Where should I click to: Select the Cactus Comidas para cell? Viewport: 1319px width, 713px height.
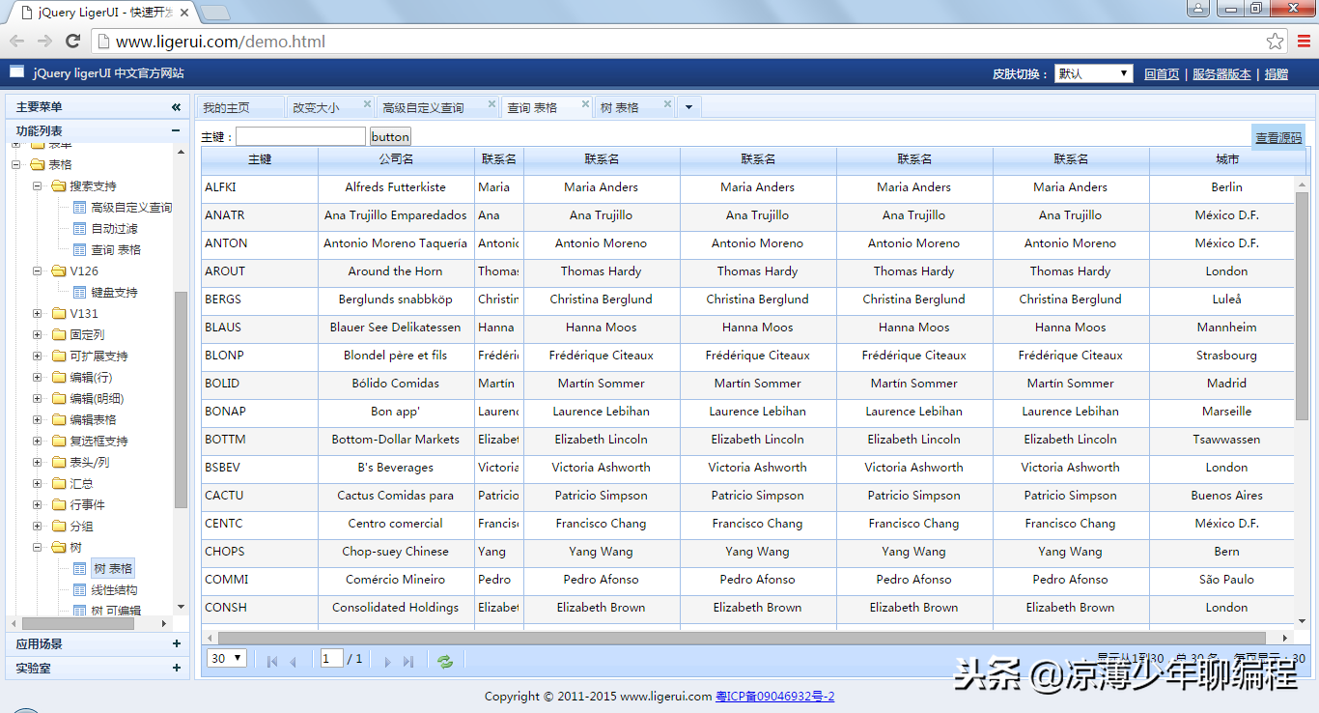396,496
